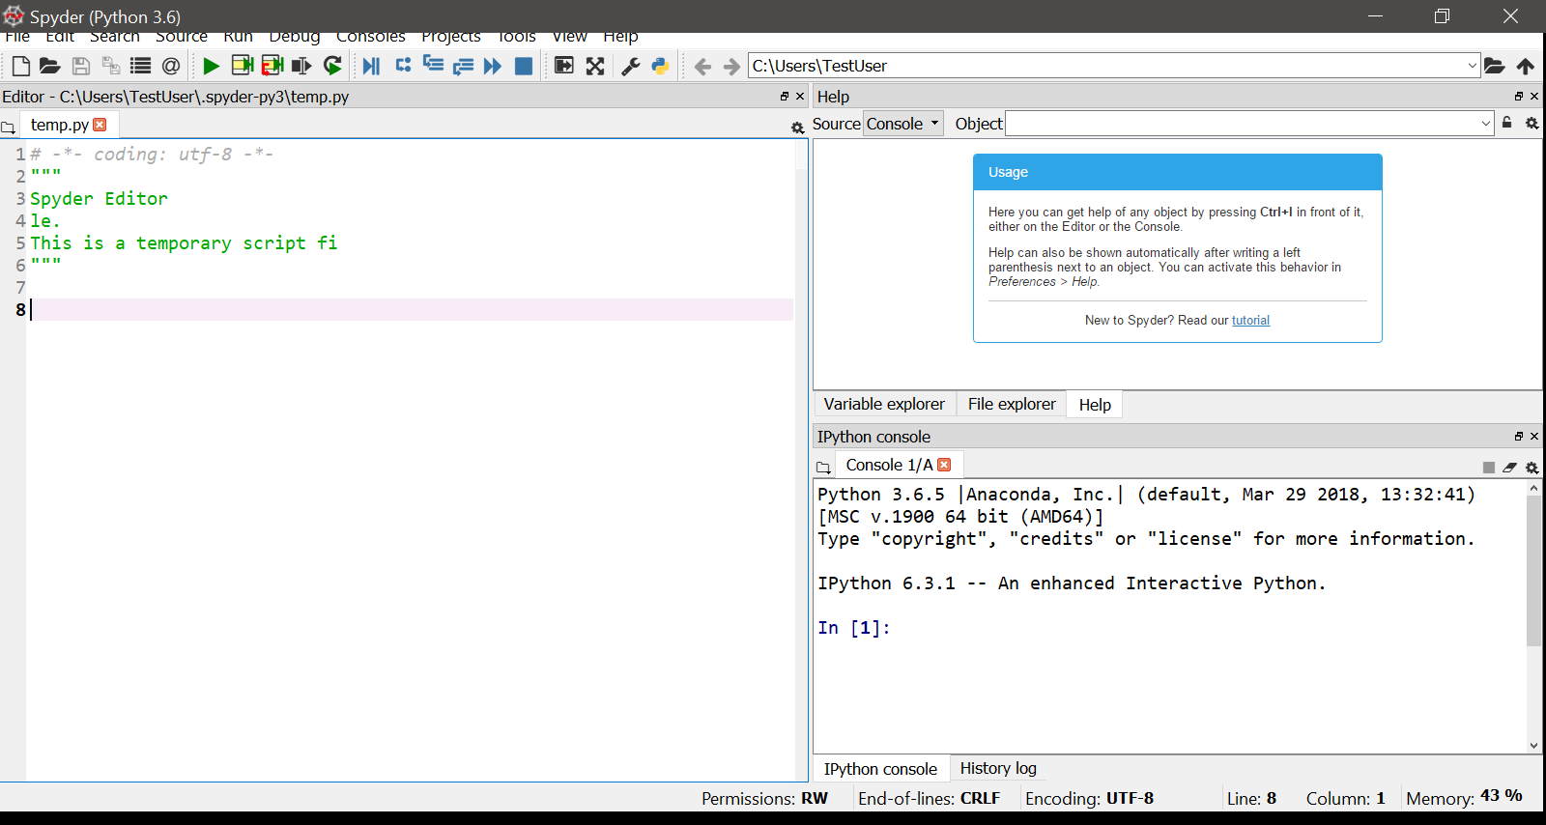1546x825 pixels.
Task: Change to parent directory up arrow
Action: point(1526,66)
